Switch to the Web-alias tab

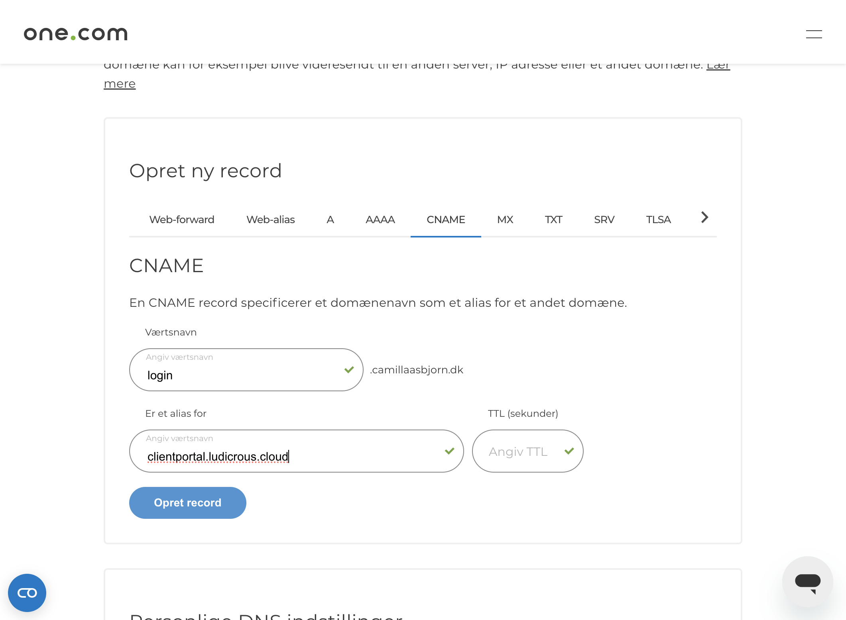pos(271,220)
